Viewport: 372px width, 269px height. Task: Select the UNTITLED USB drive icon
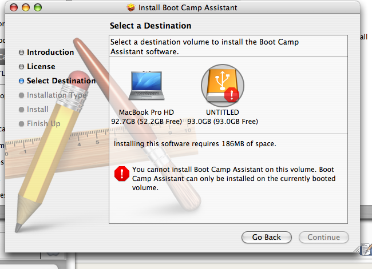point(222,86)
